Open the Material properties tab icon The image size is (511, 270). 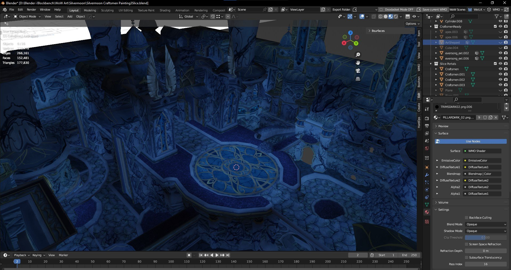427,212
